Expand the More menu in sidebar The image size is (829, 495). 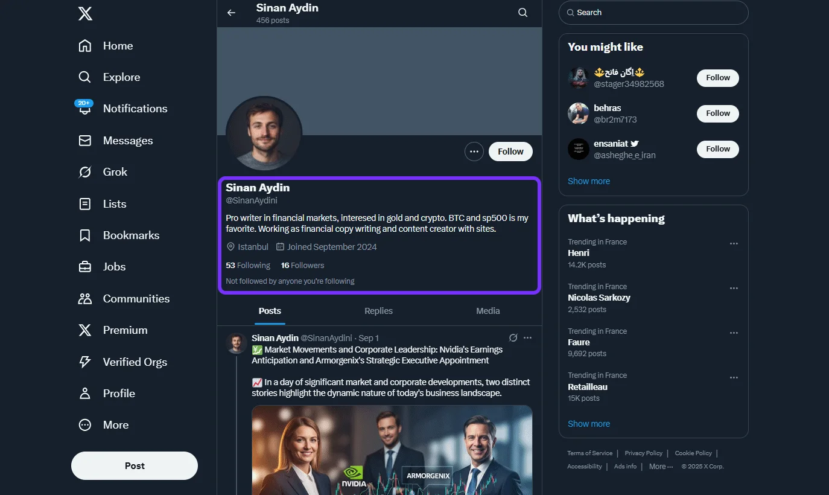click(85, 425)
